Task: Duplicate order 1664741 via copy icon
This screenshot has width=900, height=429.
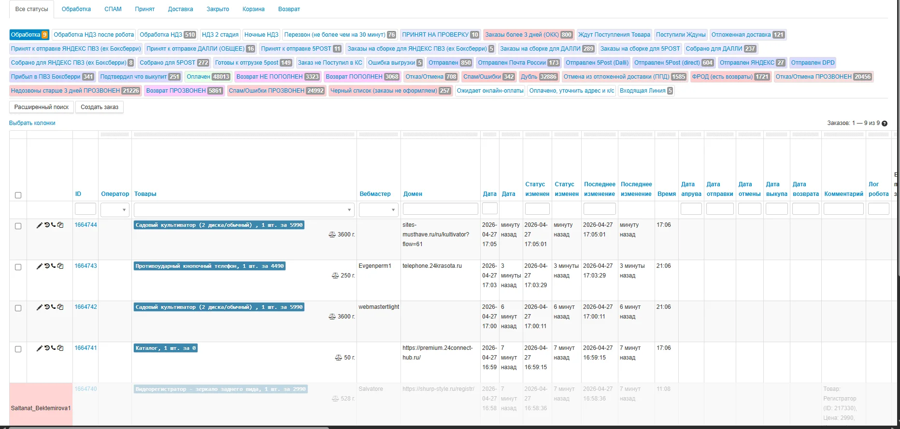Action: click(x=60, y=348)
